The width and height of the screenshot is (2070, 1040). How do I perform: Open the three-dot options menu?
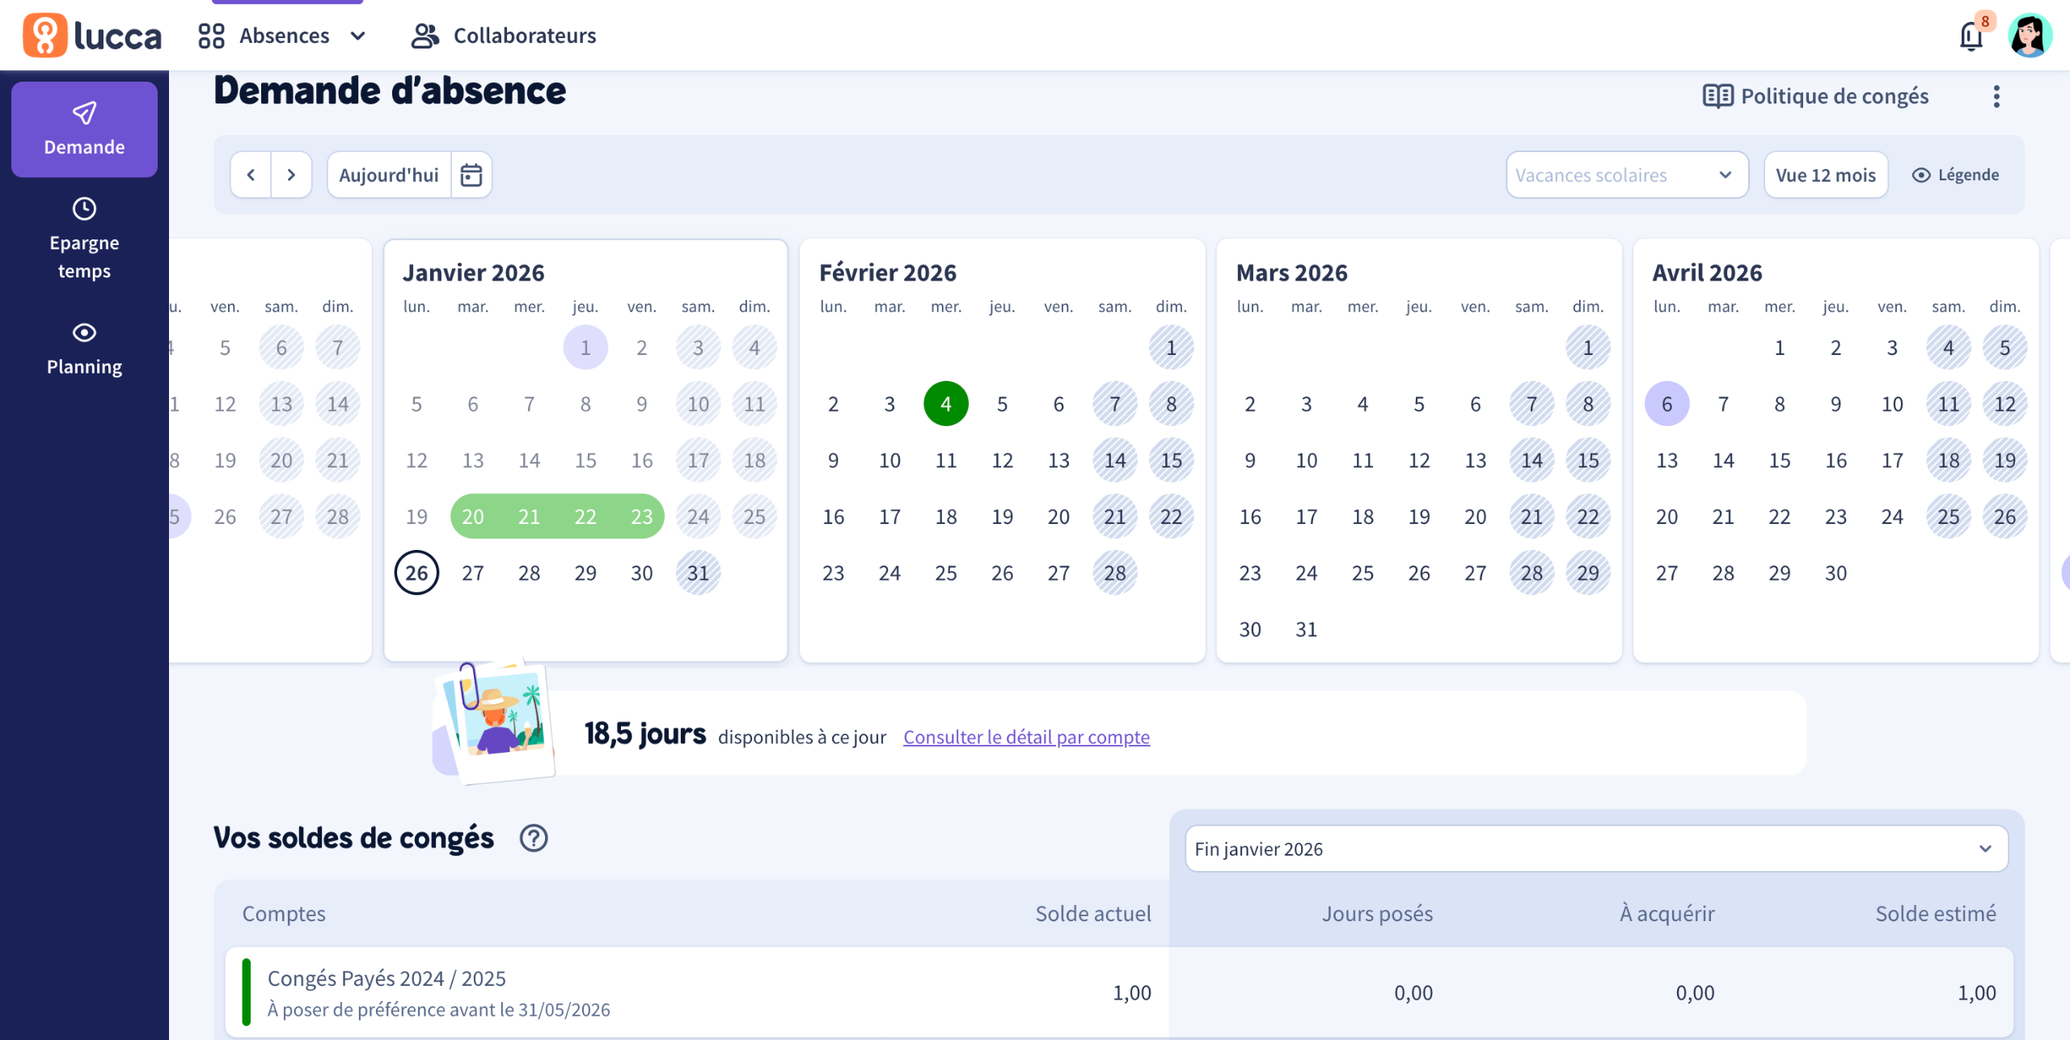tap(1996, 96)
